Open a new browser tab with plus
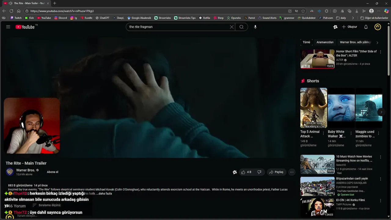Viewport: 391px width, 220px height. pyautogui.click(x=55, y=3)
